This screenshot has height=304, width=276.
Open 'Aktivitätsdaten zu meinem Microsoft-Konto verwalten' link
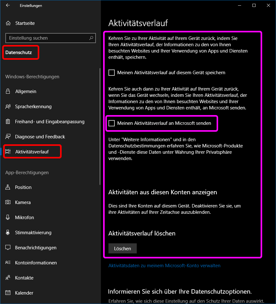click(x=164, y=266)
